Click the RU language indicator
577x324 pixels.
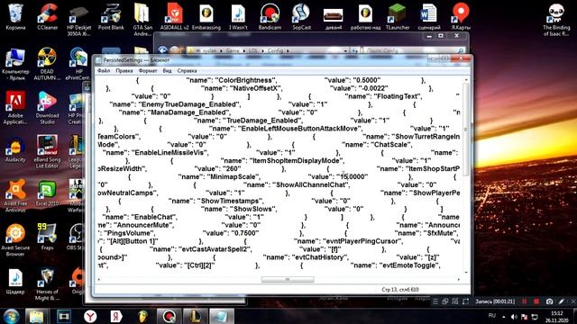pyautogui.click(x=492, y=316)
